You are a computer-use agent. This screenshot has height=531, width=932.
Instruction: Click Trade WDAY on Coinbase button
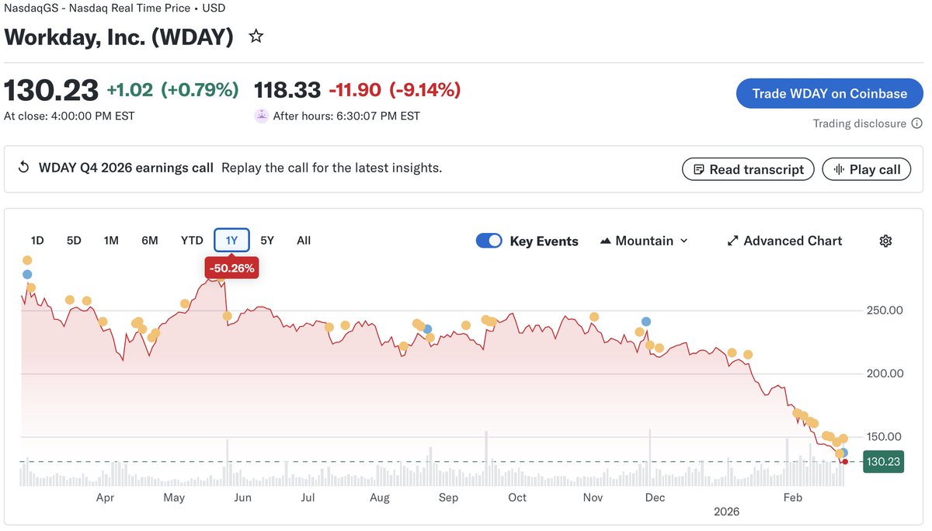tap(829, 93)
